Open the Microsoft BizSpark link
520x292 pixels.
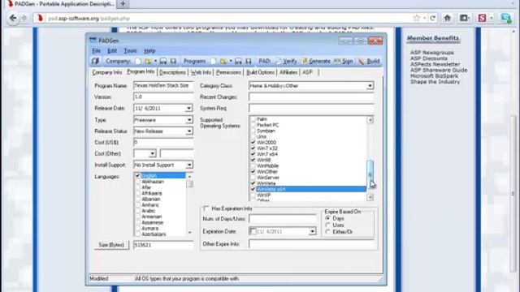[x=434, y=75]
